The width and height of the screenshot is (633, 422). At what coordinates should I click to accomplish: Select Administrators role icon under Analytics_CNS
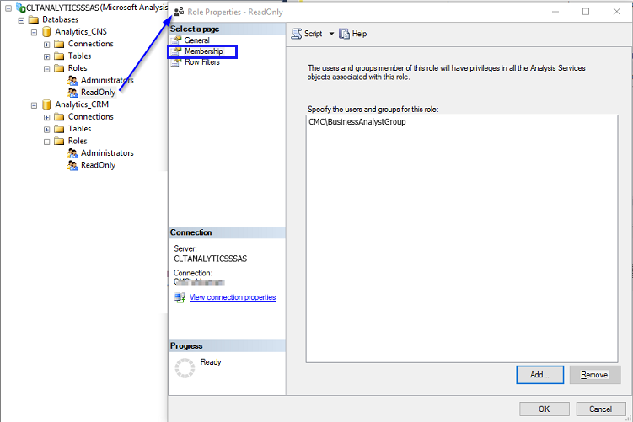pyautogui.click(x=72, y=81)
